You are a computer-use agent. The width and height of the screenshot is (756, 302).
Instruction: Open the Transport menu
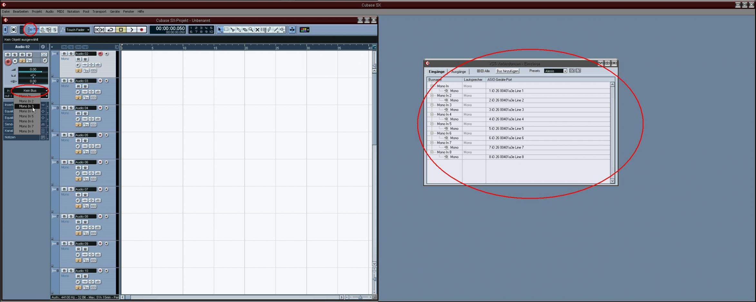tap(99, 12)
